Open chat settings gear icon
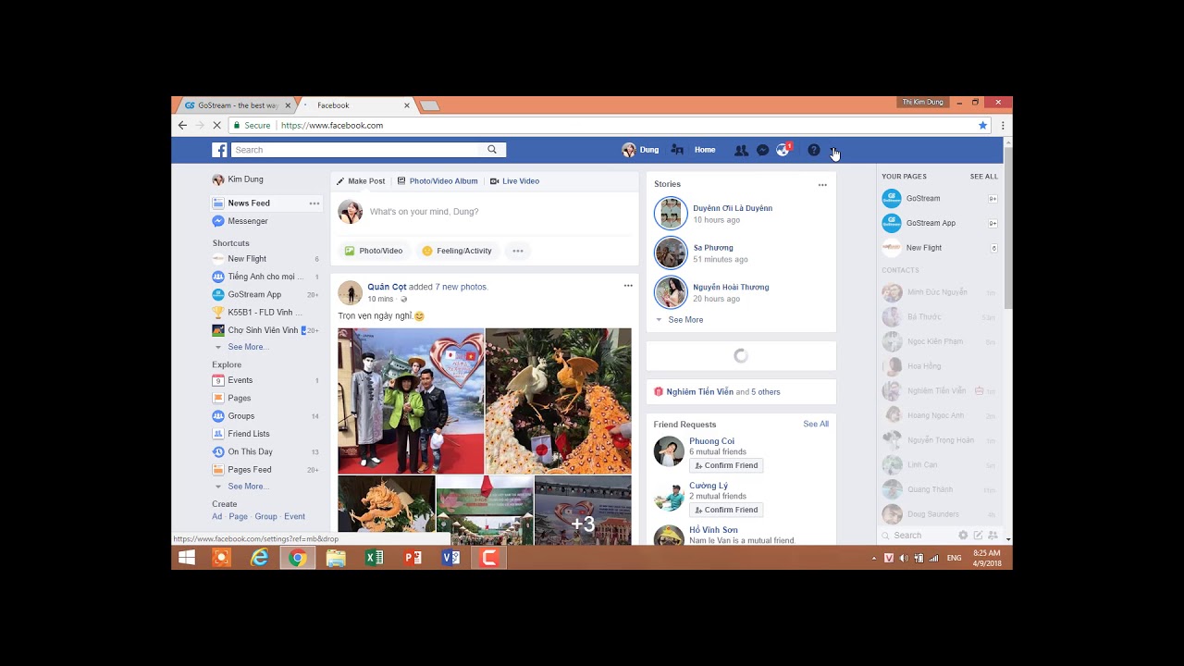1184x666 pixels. coord(963,536)
